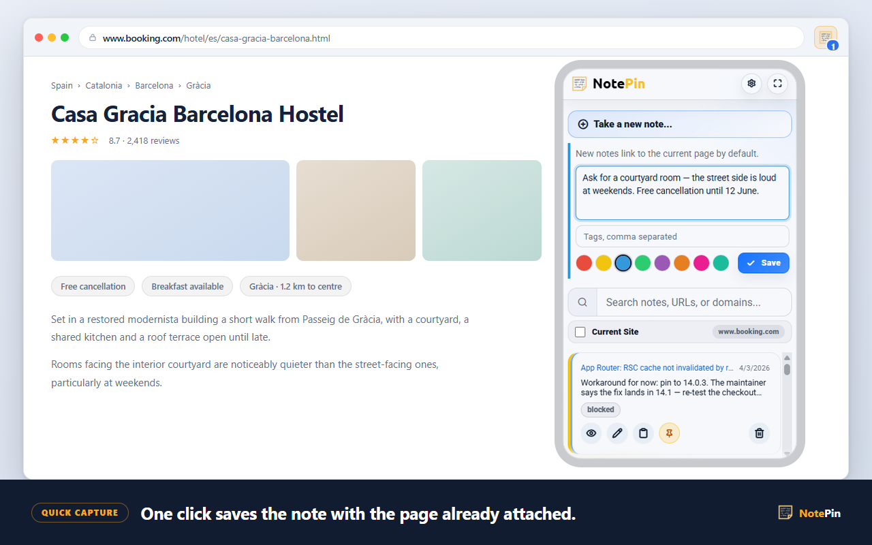The image size is (872, 545).
Task: Select the yellow color swatch
Action: point(604,263)
